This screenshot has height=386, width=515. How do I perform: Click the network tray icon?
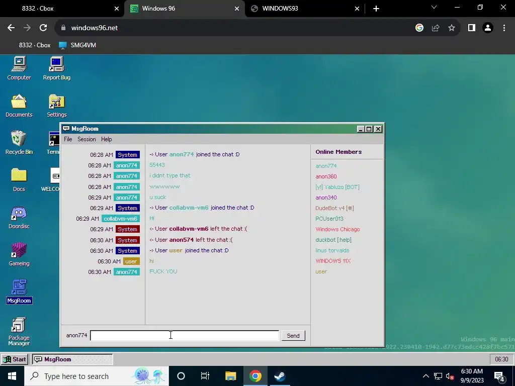(438, 376)
